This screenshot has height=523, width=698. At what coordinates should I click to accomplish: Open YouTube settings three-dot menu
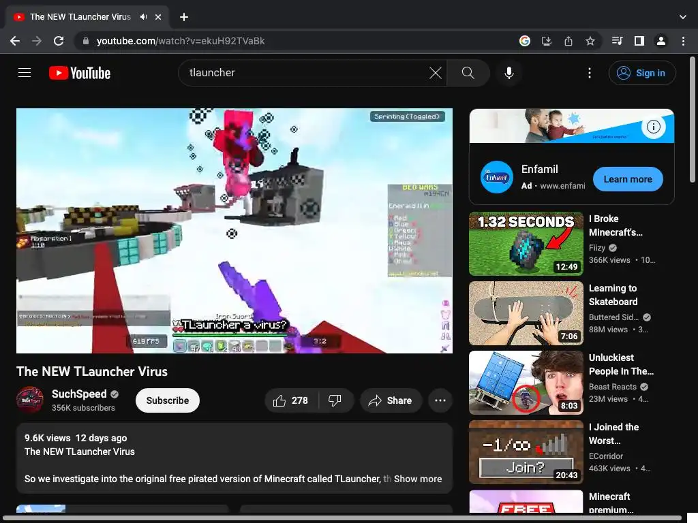pos(590,72)
